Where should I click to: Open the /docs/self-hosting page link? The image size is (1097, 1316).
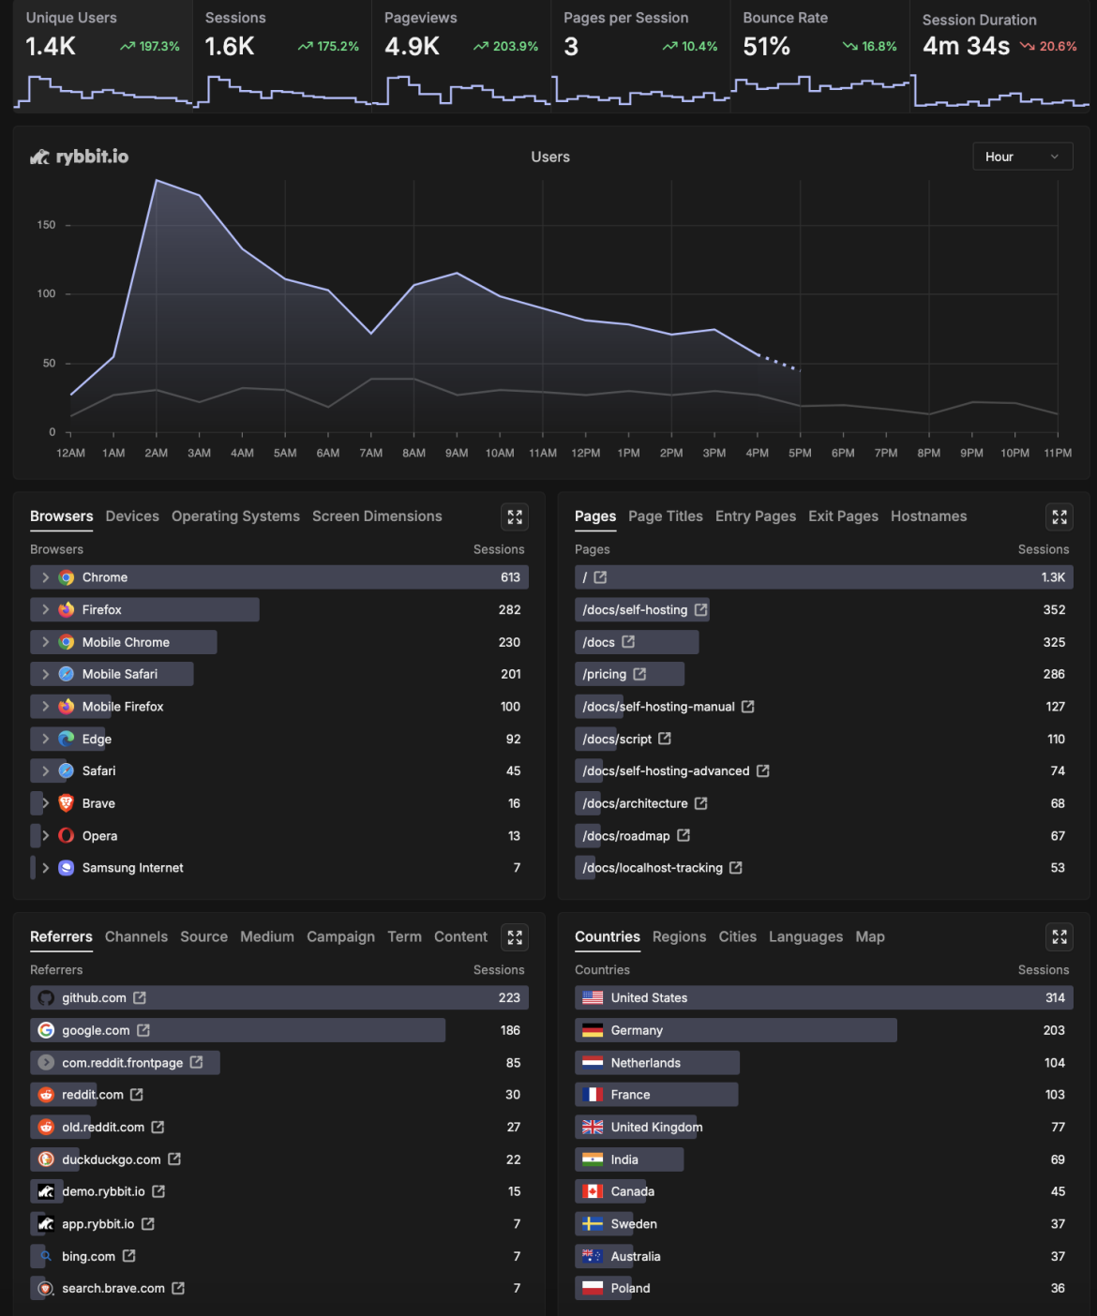(x=636, y=609)
